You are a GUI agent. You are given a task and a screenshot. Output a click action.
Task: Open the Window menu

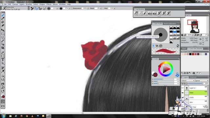(x=62, y=4)
